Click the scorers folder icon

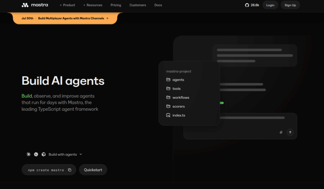point(168,106)
